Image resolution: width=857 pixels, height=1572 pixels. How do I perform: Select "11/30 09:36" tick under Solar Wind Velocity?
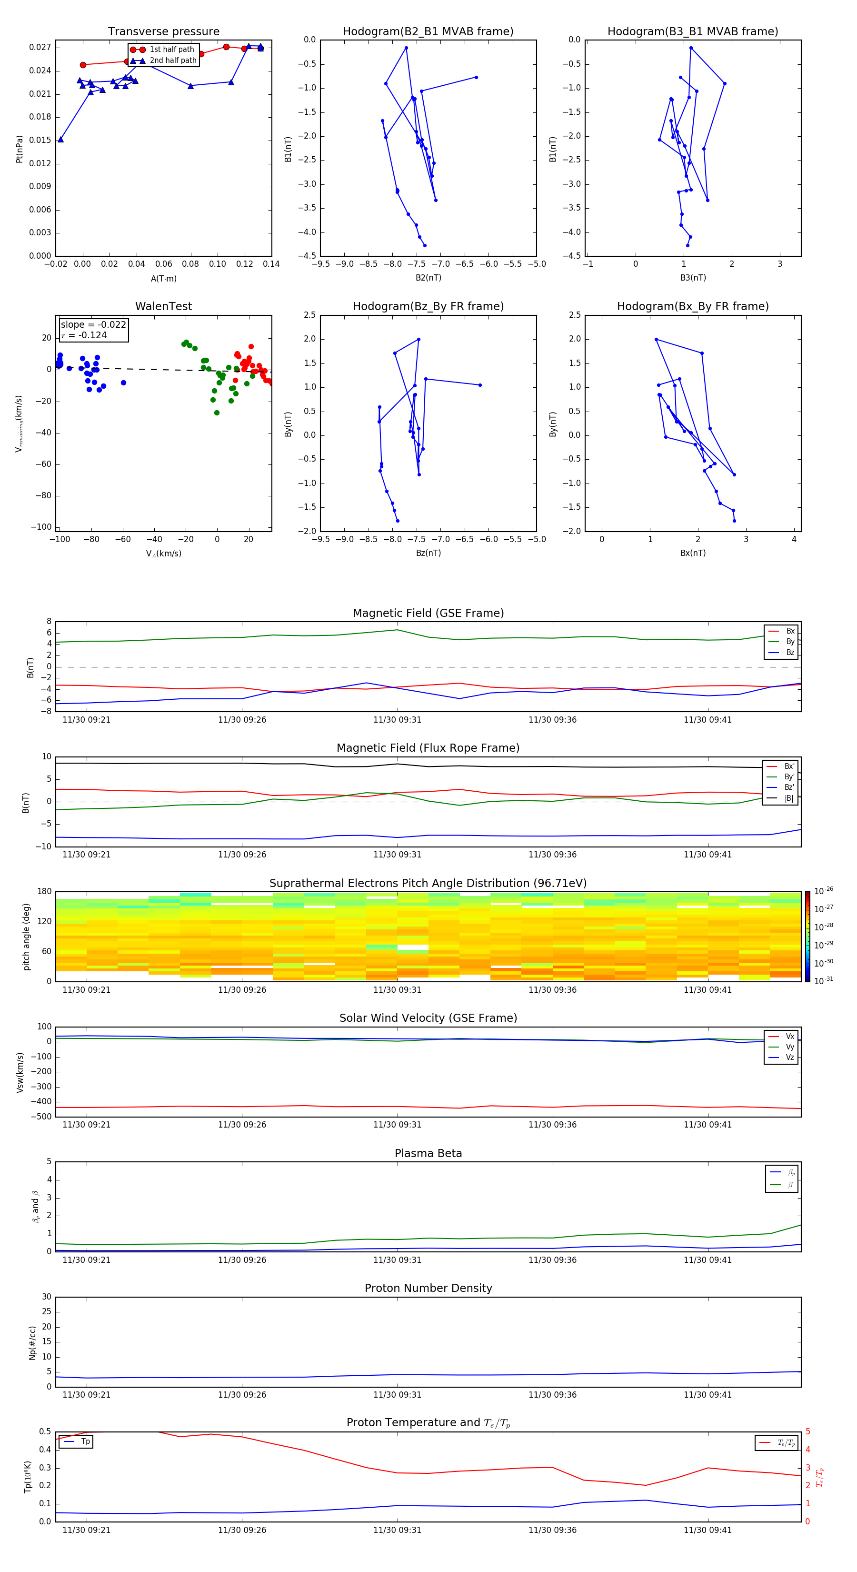coord(553,1125)
